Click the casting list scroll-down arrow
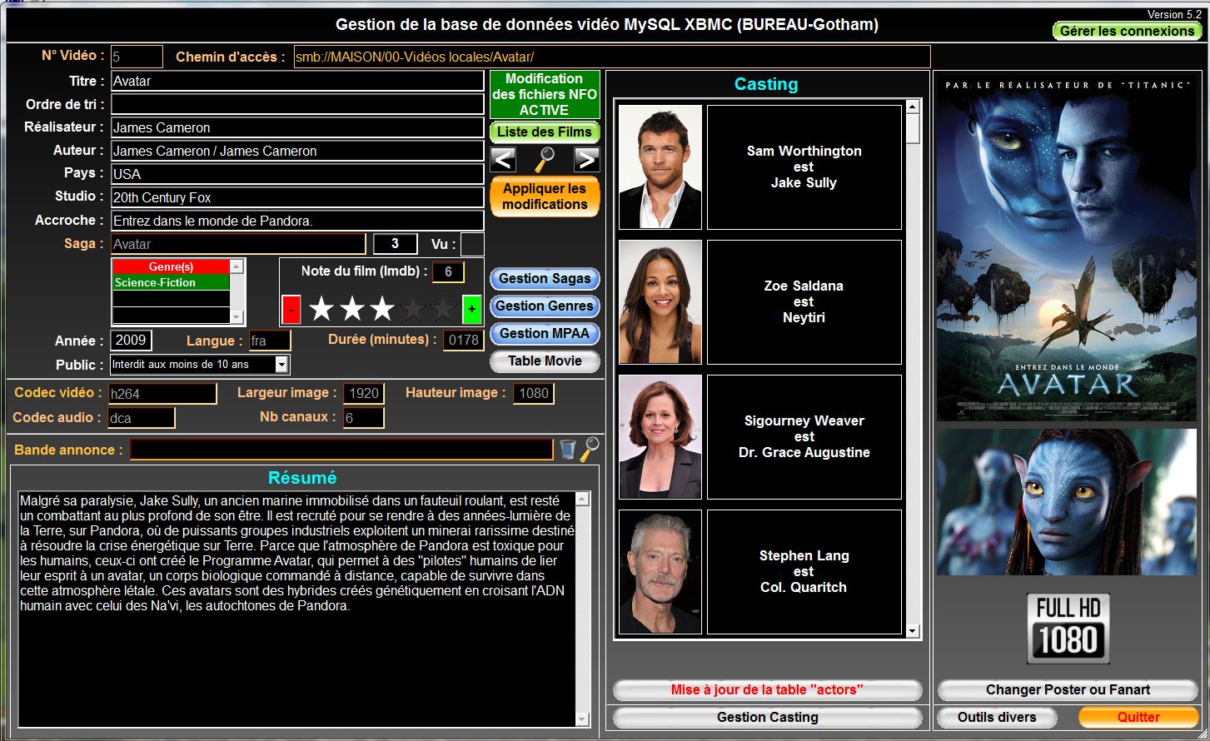The image size is (1210, 741). tap(913, 632)
